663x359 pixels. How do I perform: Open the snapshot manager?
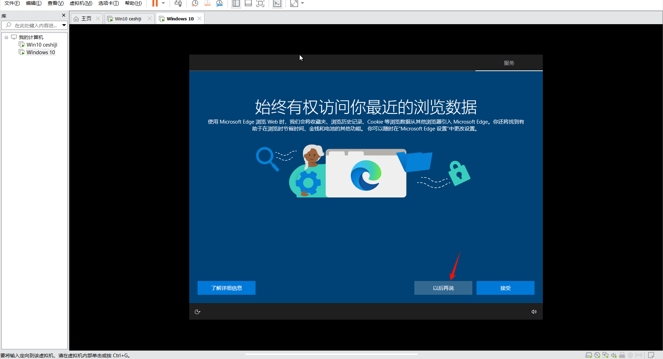(219, 3)
